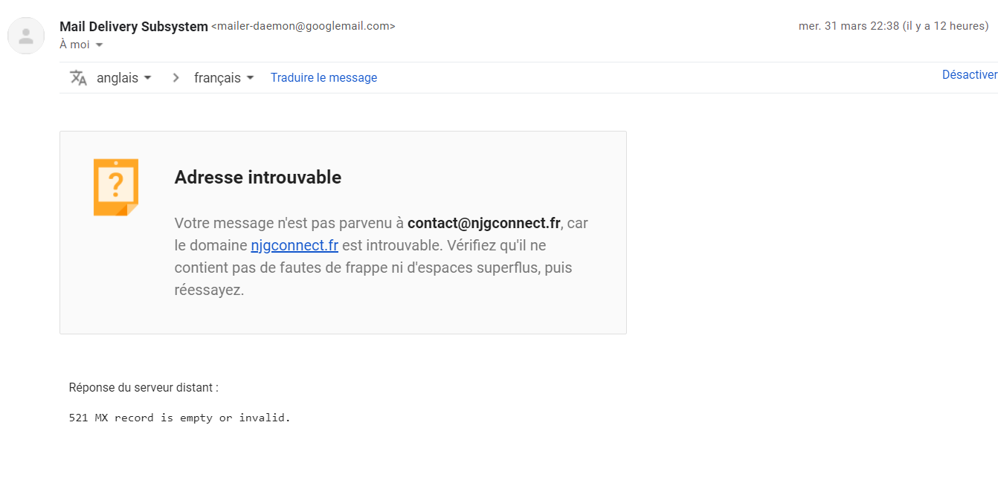This screenshot has width=998, height=483.
Task: Expand recipient details arrow next to À moi
Action: pos(100,45)
